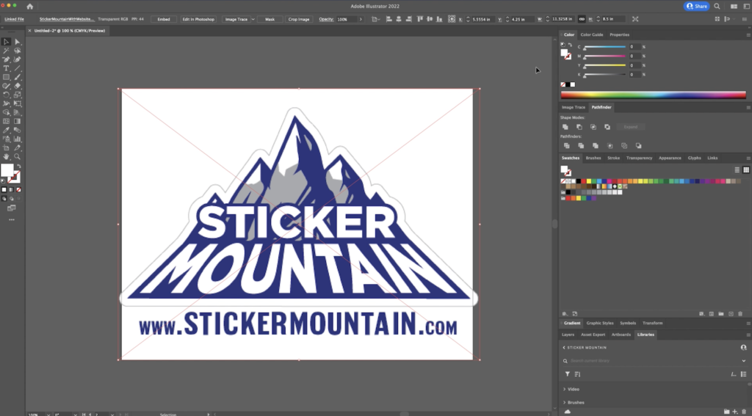This screenshot has width=752, height=416.
Task: Open the Pathfinder panel flyout menu
Action: click(x=748, y=107)
